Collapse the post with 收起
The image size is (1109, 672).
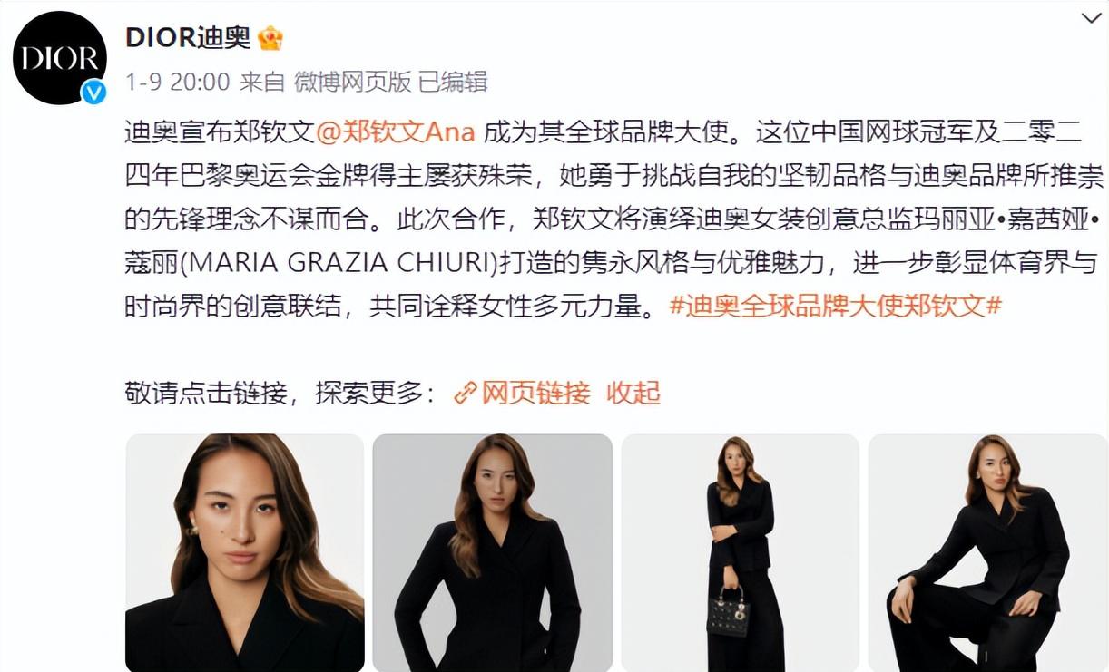633,393
